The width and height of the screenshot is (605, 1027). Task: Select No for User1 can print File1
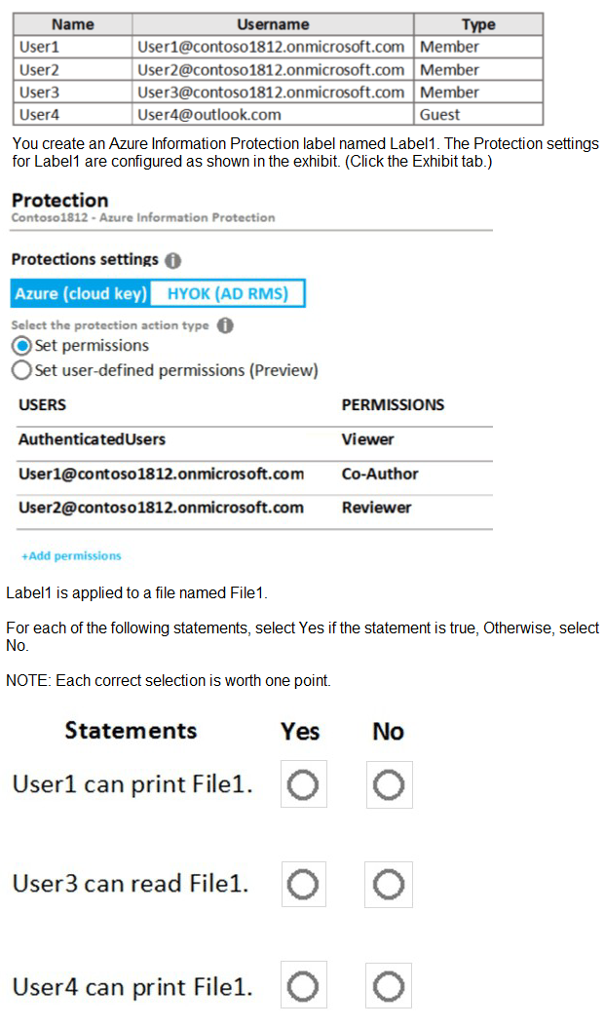coord(389,784)
